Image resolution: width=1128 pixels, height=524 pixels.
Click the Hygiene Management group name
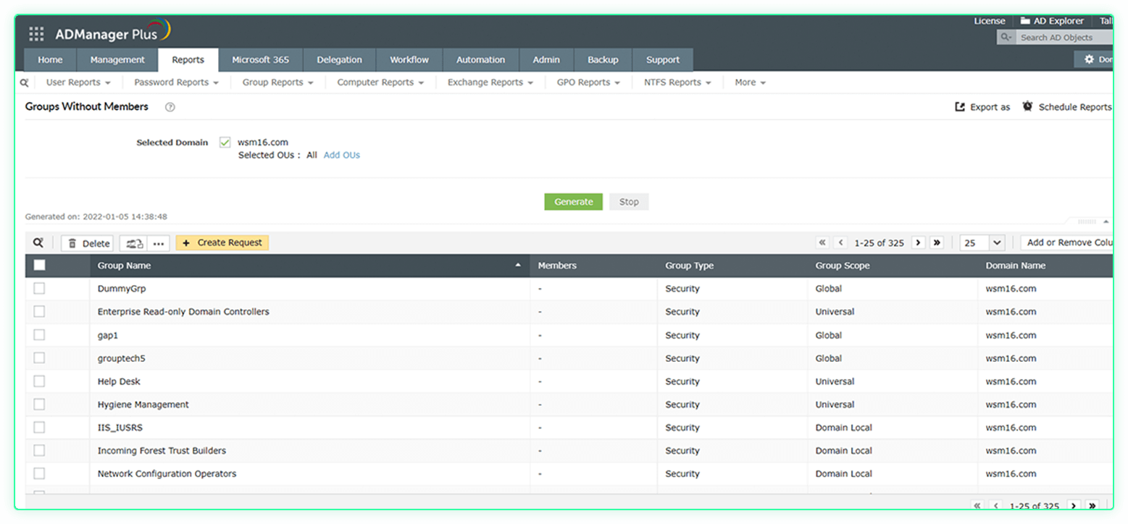tap(143, 405)
